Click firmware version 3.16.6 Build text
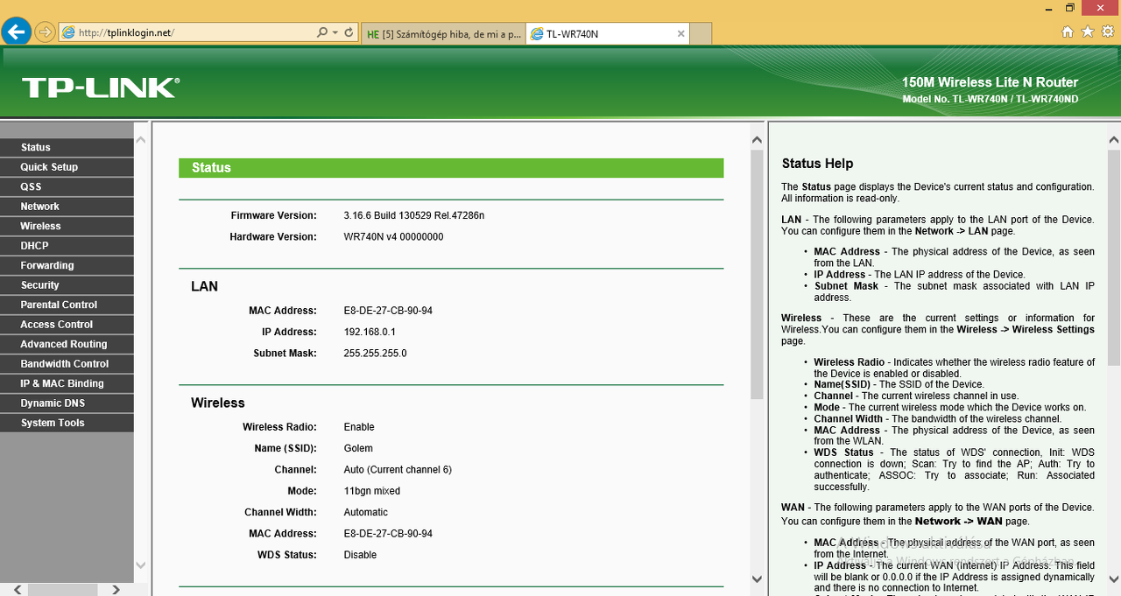Screen dimensions: 1121x596 [x=414, y=215]
